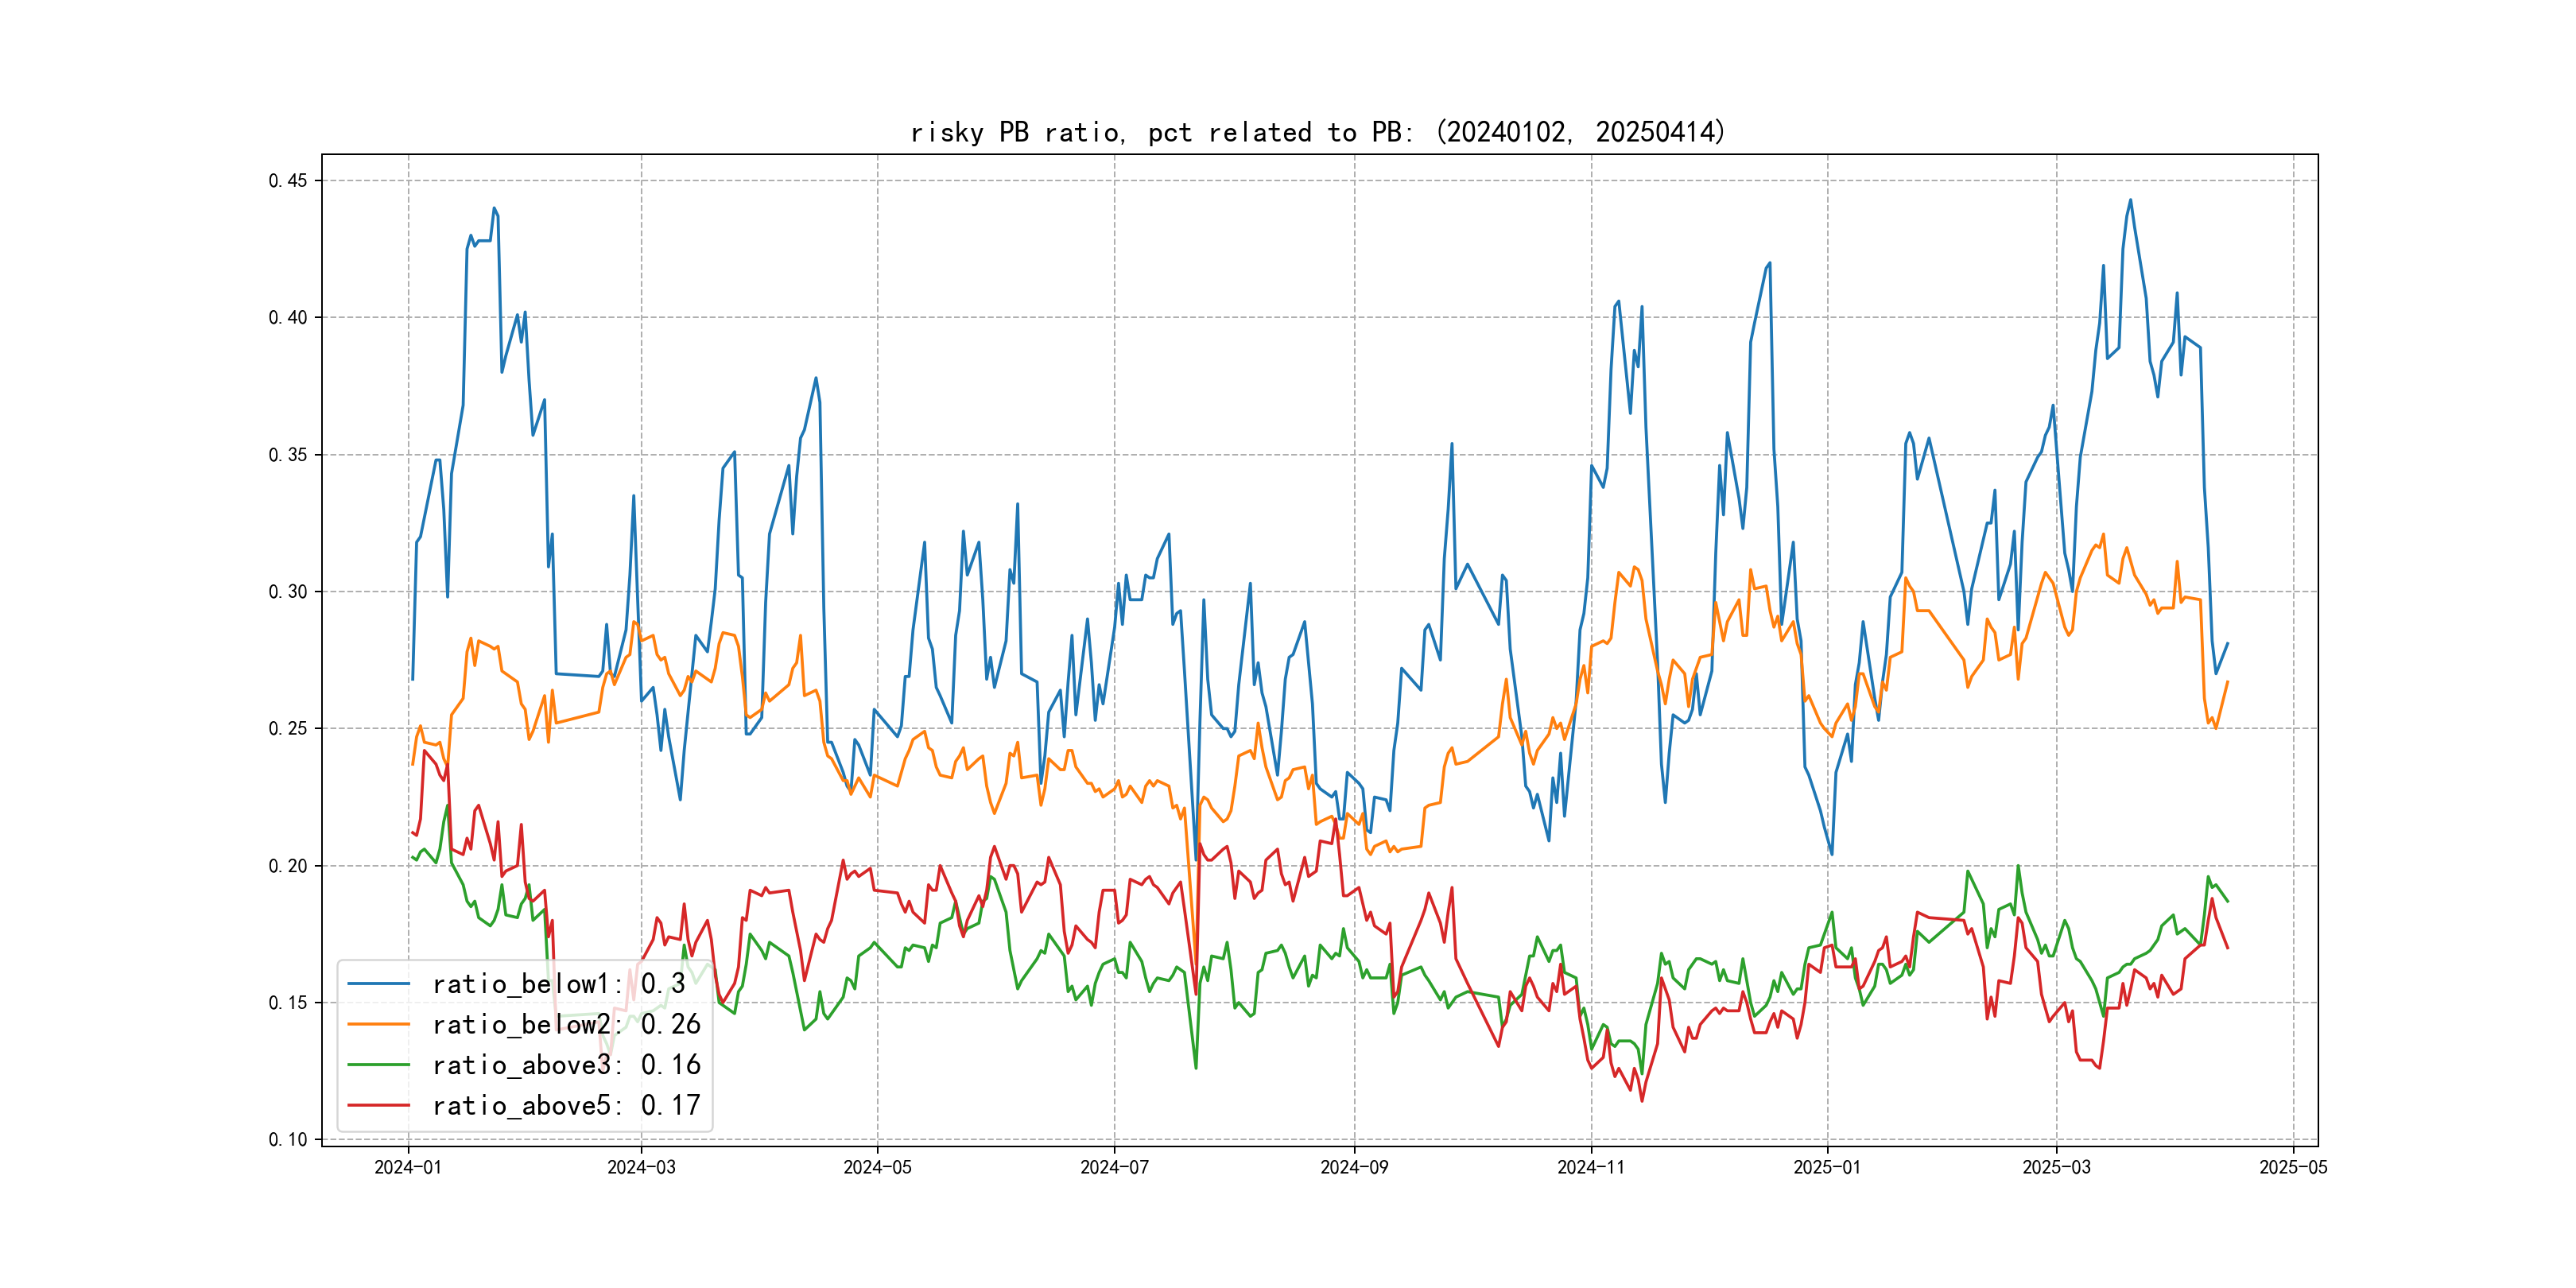Screen dimensions: 2576x1288
Task: Click the 2025-01 x-axis tick label
Action: coord(1827,1167)
